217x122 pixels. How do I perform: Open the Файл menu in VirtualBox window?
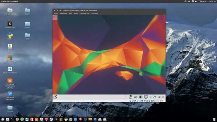(x=56, y=14)
